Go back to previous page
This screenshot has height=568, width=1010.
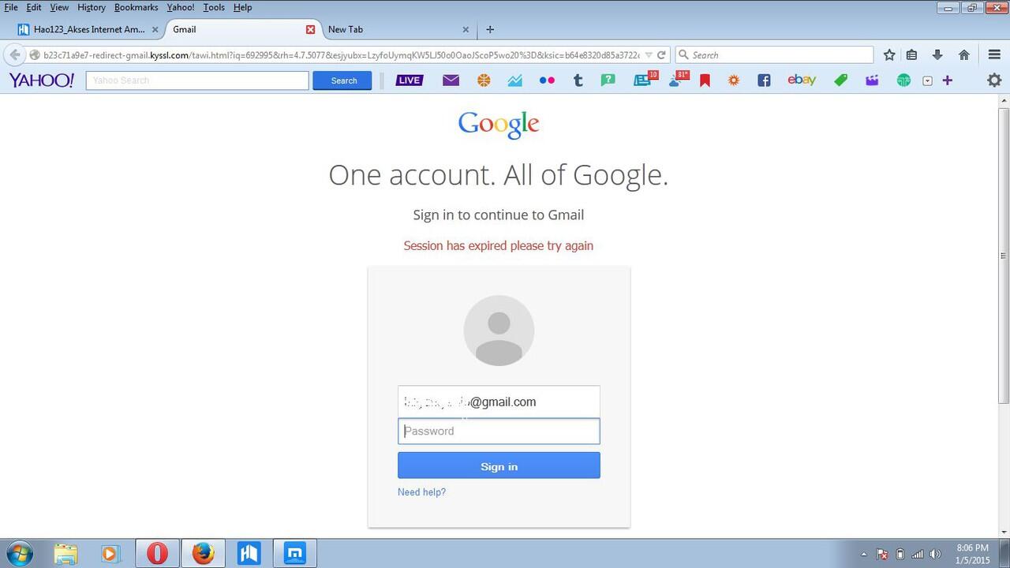[14, 54]
